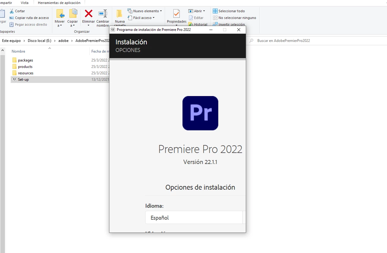Click the Opciones de instalación heading

tap(200, 187)
